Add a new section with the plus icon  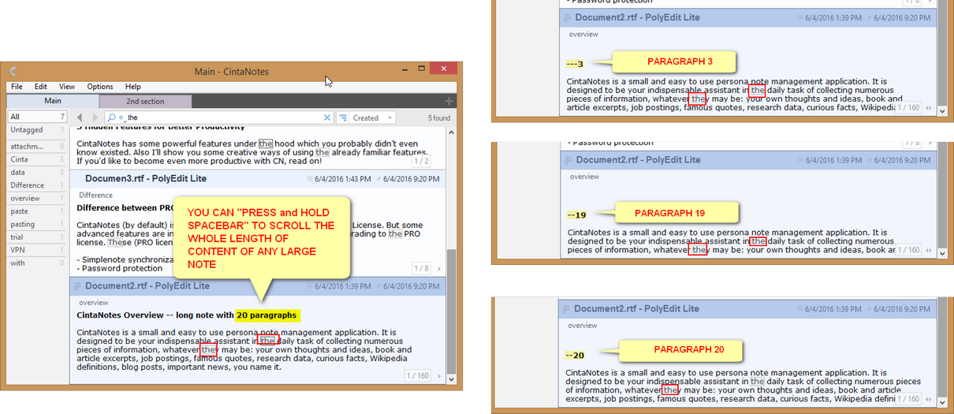[449, 101]
